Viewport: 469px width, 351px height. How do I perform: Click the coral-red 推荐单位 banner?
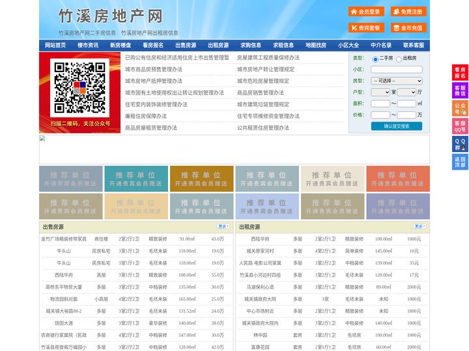(x=398, y=179)
